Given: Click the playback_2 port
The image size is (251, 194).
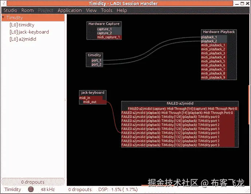Looking at the screenshot, I should pyautogui.click(x=214, y=41).
